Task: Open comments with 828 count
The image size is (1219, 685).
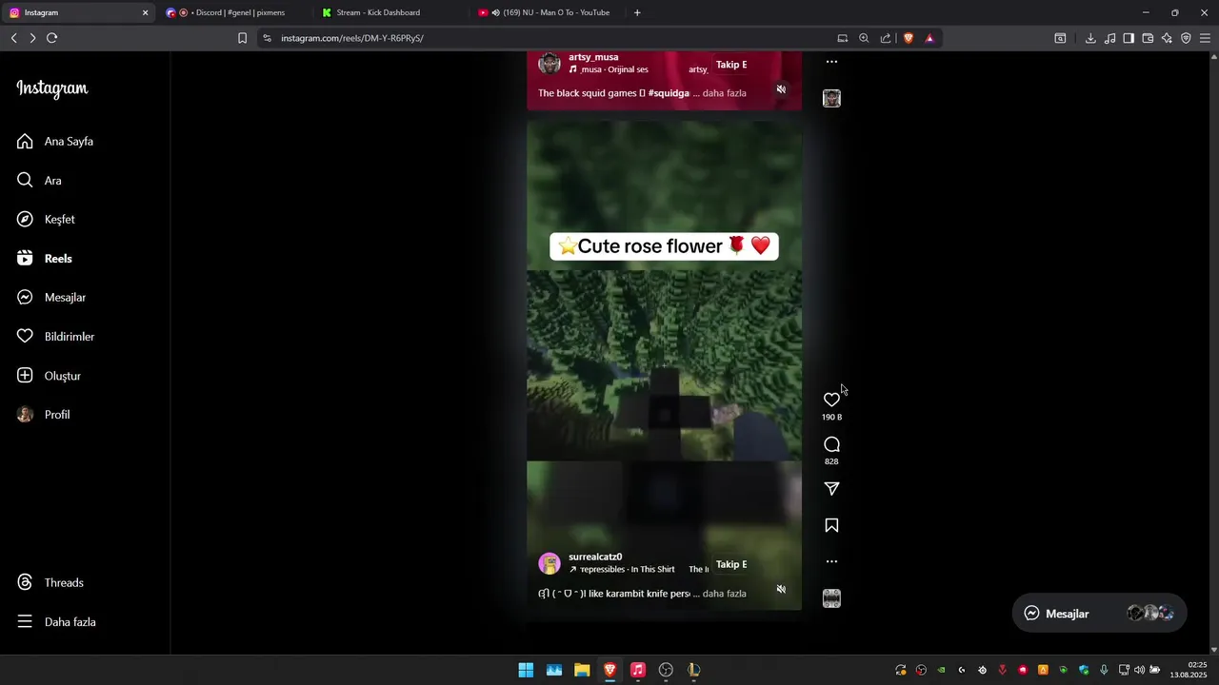Action: pos(831,444)
